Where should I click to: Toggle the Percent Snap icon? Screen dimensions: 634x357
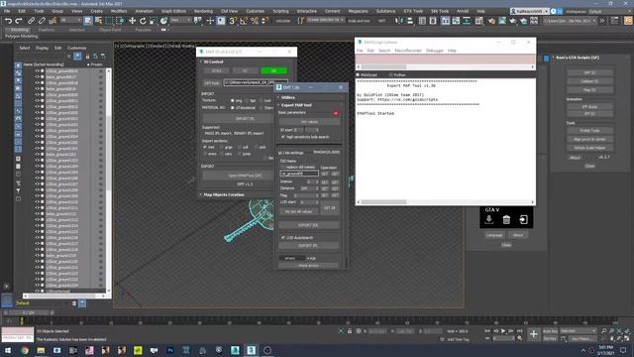tap(255, 21)
